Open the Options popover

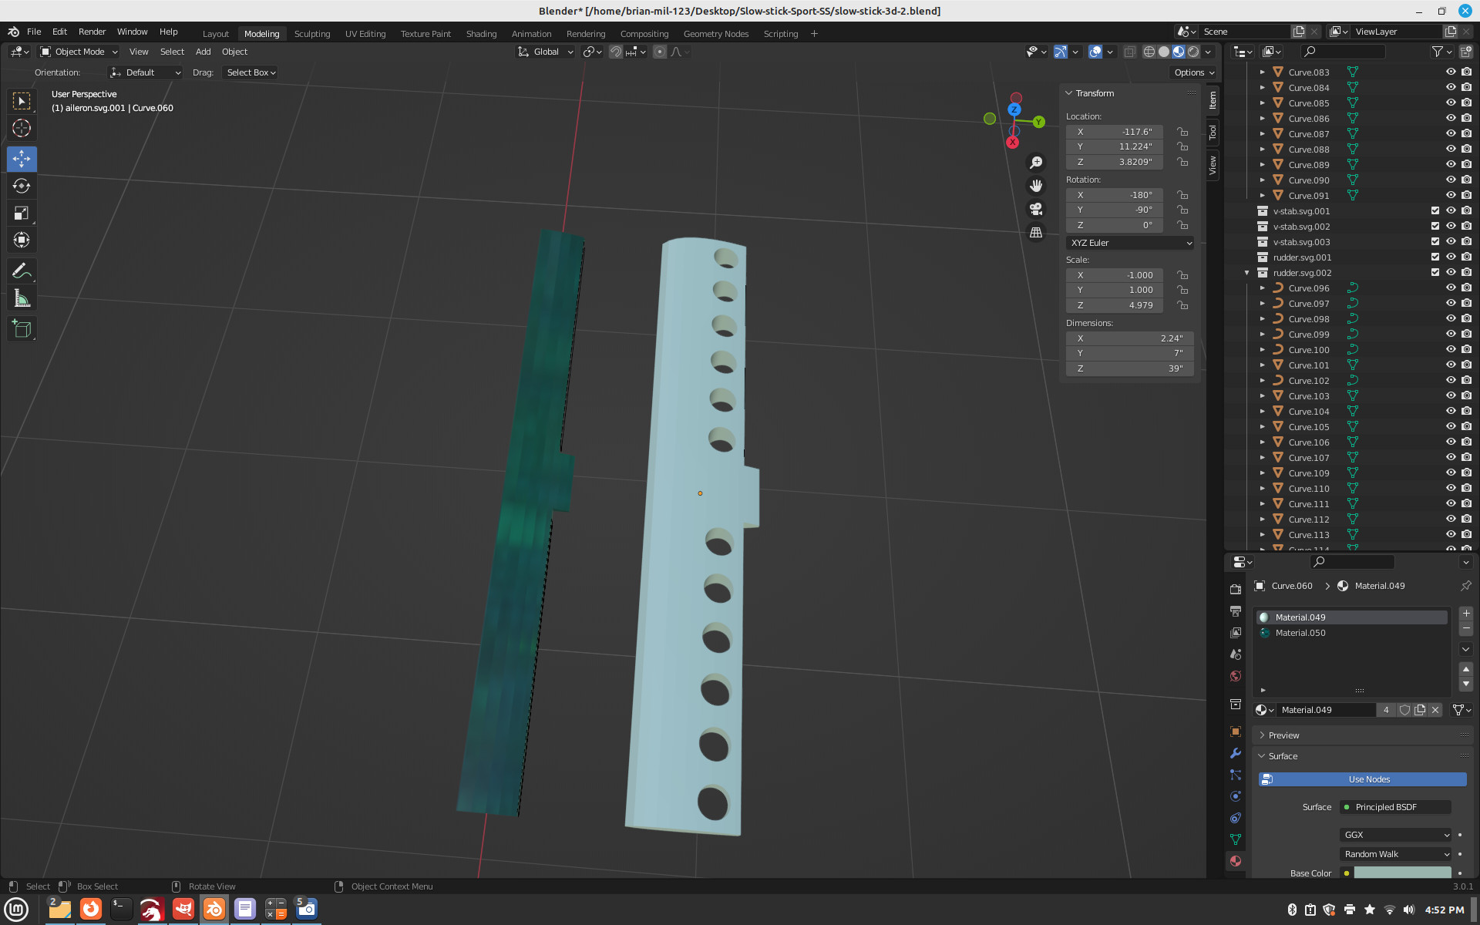1193,72
